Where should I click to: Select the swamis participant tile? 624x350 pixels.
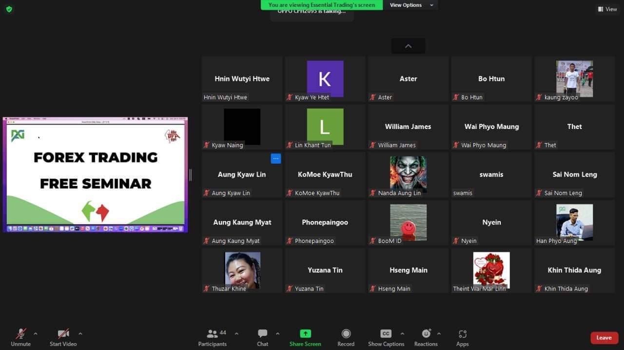491,174
